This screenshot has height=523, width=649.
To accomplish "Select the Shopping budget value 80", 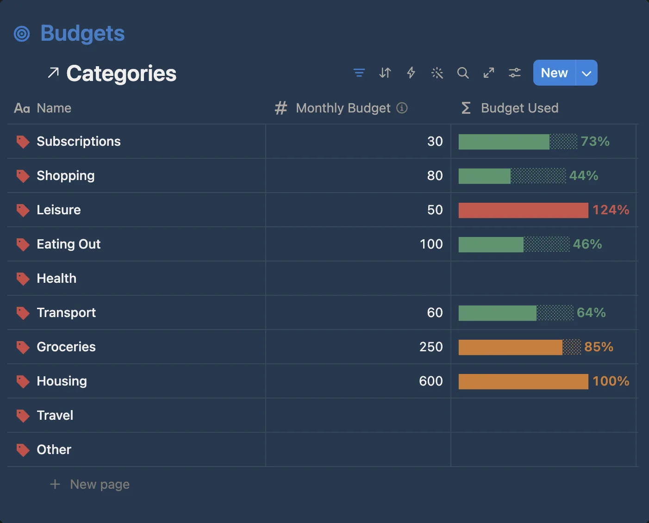I will click(x=435, y=175).
